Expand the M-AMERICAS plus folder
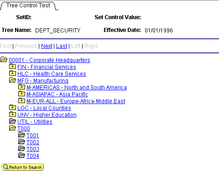Viewport: 219px width, 172px height. click(21, 87)
